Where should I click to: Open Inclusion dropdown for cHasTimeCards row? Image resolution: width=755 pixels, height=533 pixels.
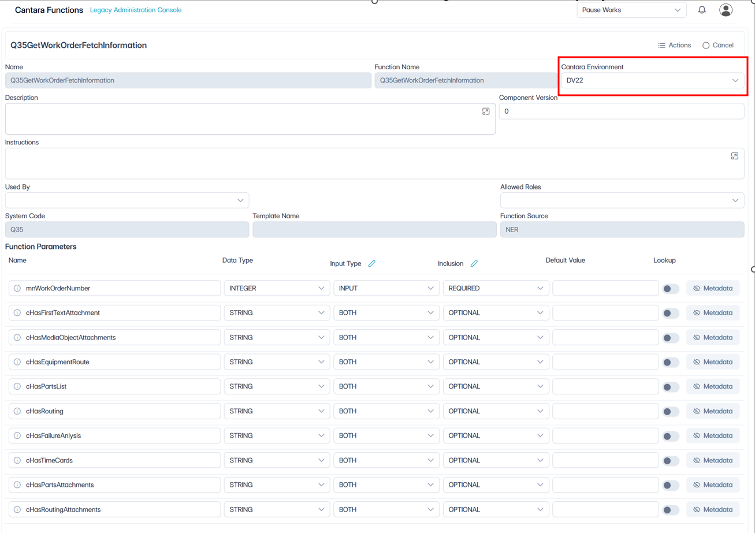496,460
